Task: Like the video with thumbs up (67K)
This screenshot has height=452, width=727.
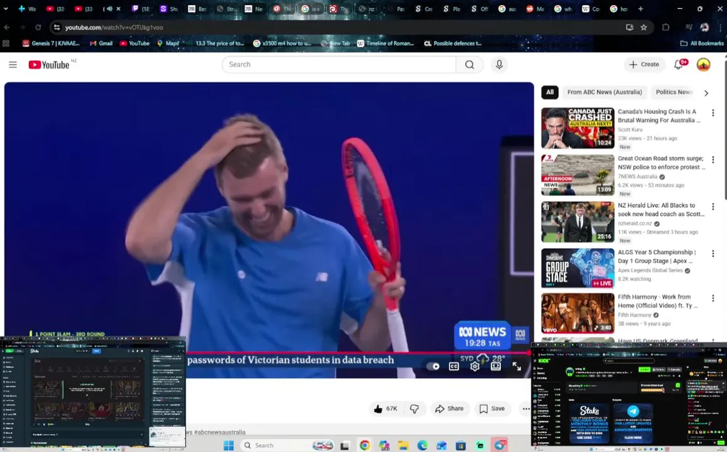Action: [x=386, y=409]
